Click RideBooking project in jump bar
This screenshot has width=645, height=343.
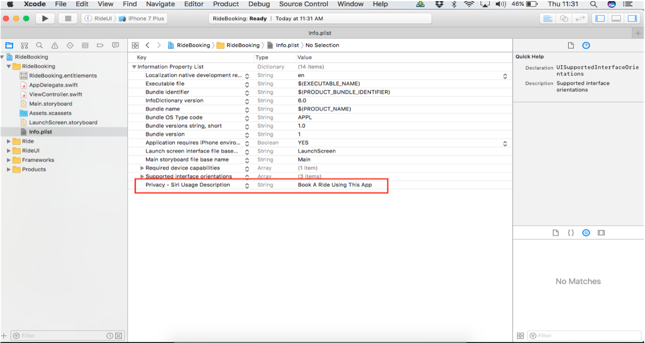pos(189,45)
